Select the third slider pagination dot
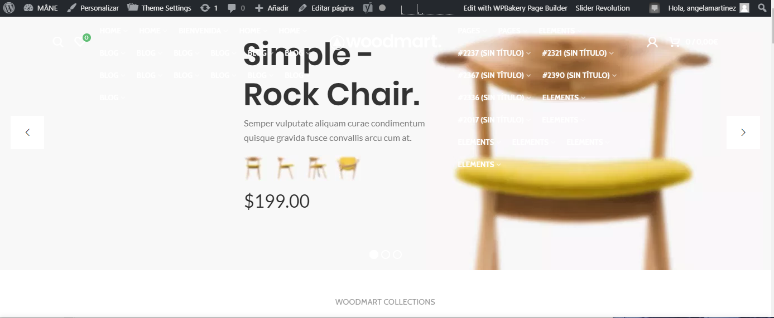This screenshot has height=318, width=774. point(397,255)
